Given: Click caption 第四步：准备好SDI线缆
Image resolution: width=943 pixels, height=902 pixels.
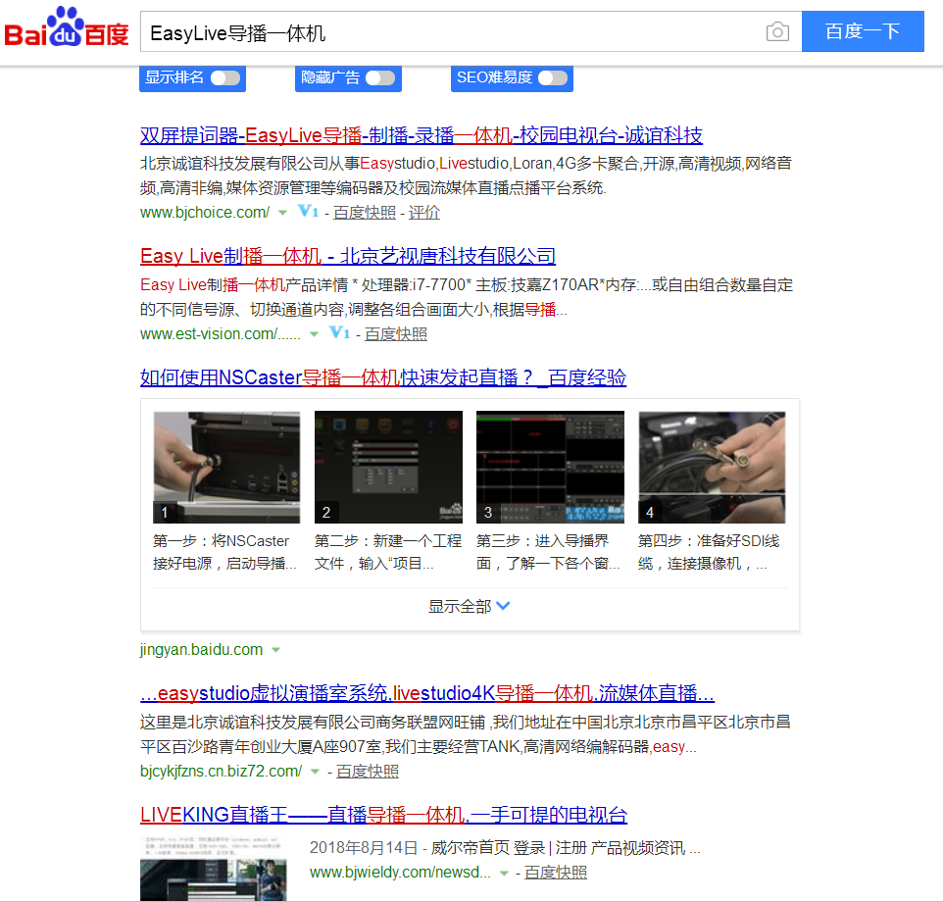Looking at the screenshot, I should click(709, 552).
